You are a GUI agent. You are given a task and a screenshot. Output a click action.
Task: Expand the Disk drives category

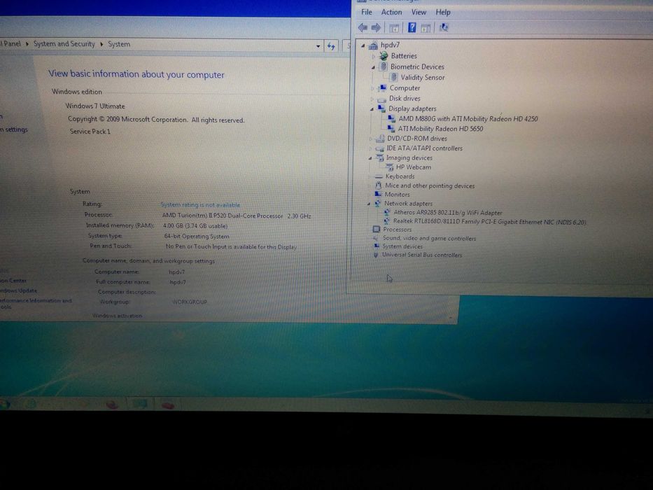[x=372, y=99]
